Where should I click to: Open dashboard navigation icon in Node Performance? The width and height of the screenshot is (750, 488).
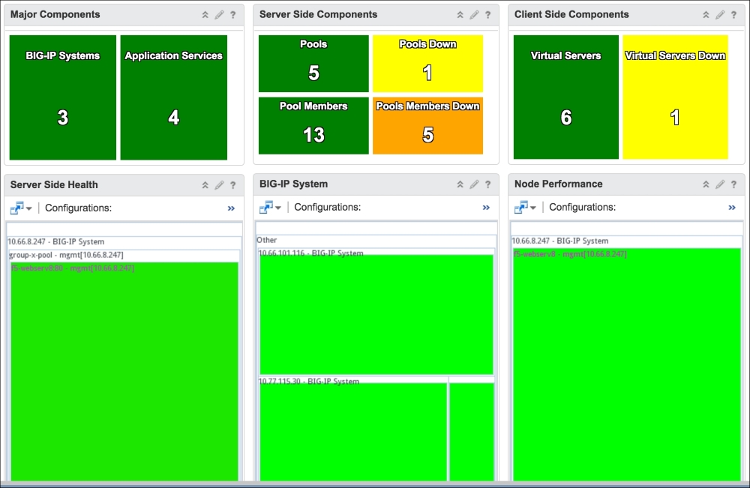[521, 207]
